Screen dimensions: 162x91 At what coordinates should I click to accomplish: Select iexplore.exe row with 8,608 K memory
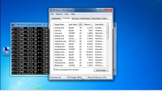pos(80,44)
